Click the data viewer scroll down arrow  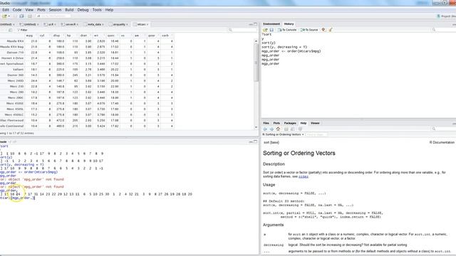(256, 127)
